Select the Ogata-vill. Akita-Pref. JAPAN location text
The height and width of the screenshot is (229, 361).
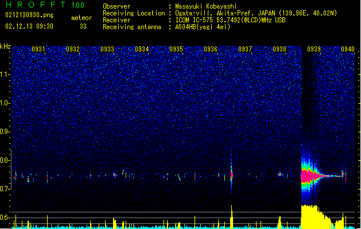[x=256, y=13]
